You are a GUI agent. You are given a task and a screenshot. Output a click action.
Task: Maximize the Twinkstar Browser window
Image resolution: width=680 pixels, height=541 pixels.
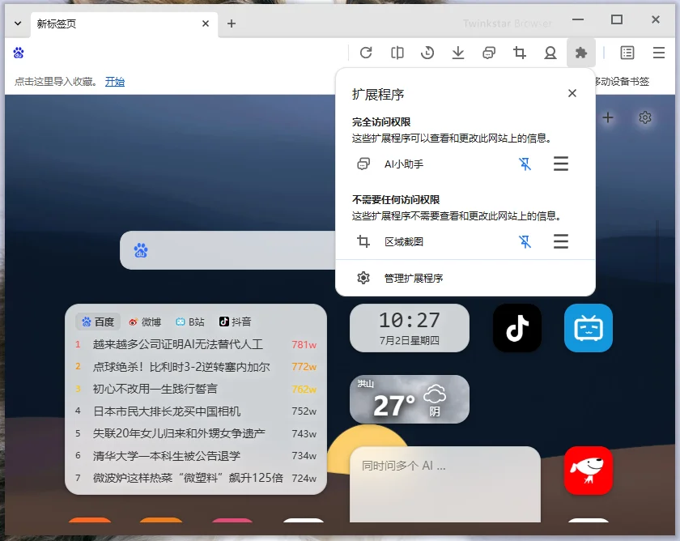pyautogui.click(x=617, y=19)
